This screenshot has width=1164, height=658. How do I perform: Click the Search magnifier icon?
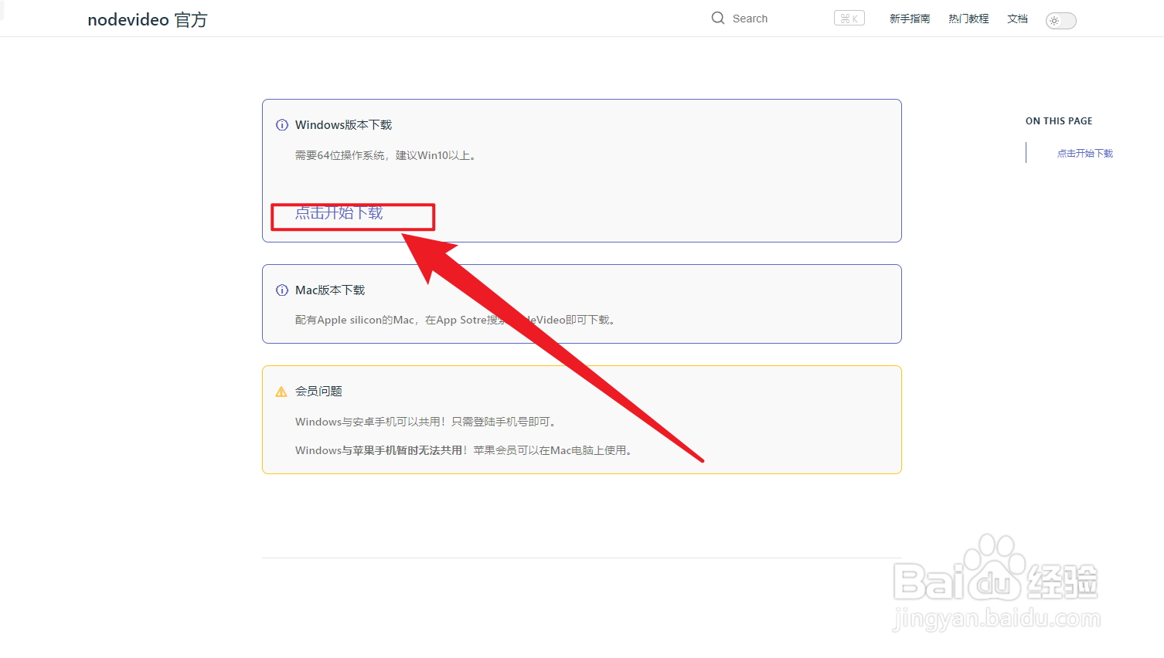pos(718,18)
